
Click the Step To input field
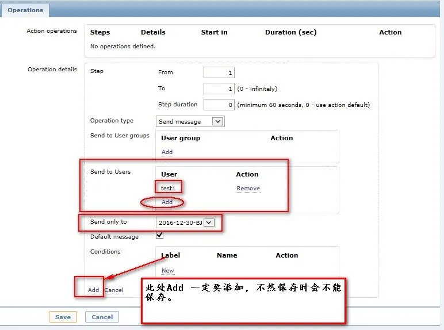[219, 89]
